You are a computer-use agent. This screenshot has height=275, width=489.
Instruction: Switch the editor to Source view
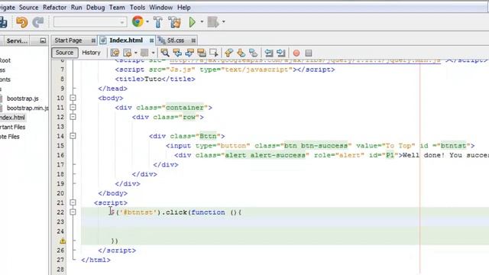tap(64, 53)
